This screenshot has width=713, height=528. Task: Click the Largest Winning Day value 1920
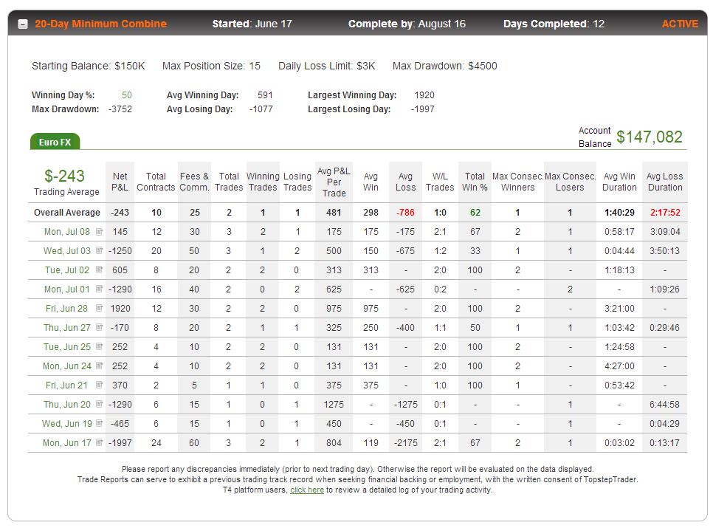pos(424,95)
